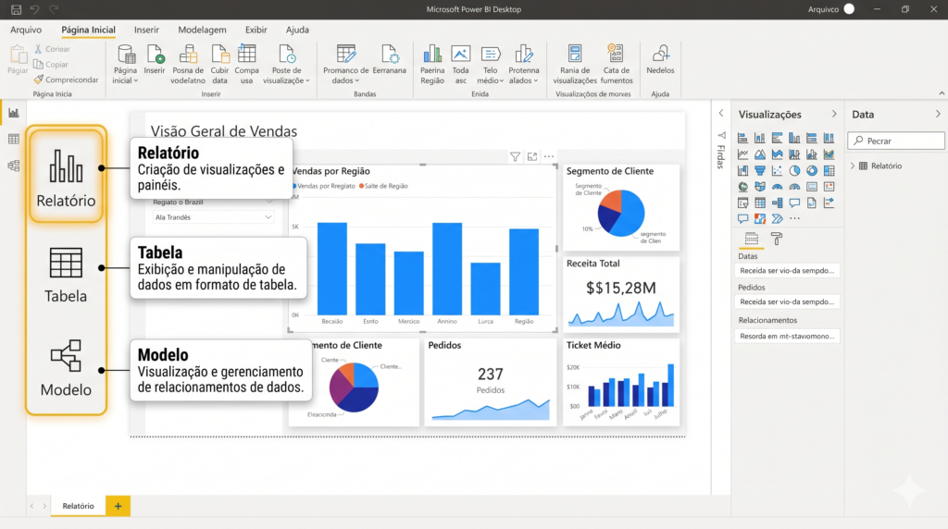948x529 pixels.
Task: Collapse the Visualizações pane chevron
Action: click(834, 114)
